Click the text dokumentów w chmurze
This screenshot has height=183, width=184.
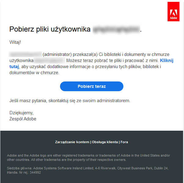(x=34, y=73)
